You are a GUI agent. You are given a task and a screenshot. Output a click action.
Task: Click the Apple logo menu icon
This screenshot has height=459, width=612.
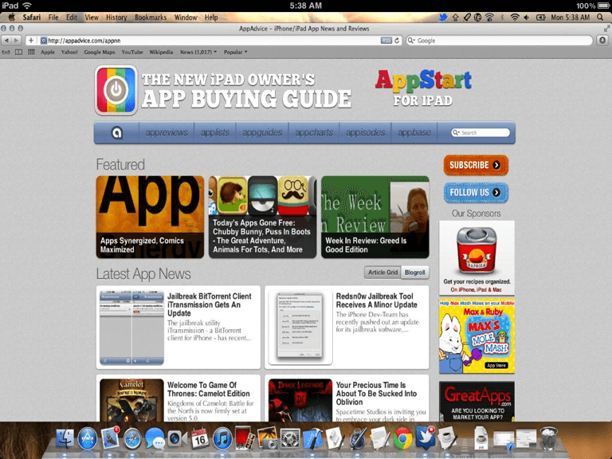[x=12, y=18]
